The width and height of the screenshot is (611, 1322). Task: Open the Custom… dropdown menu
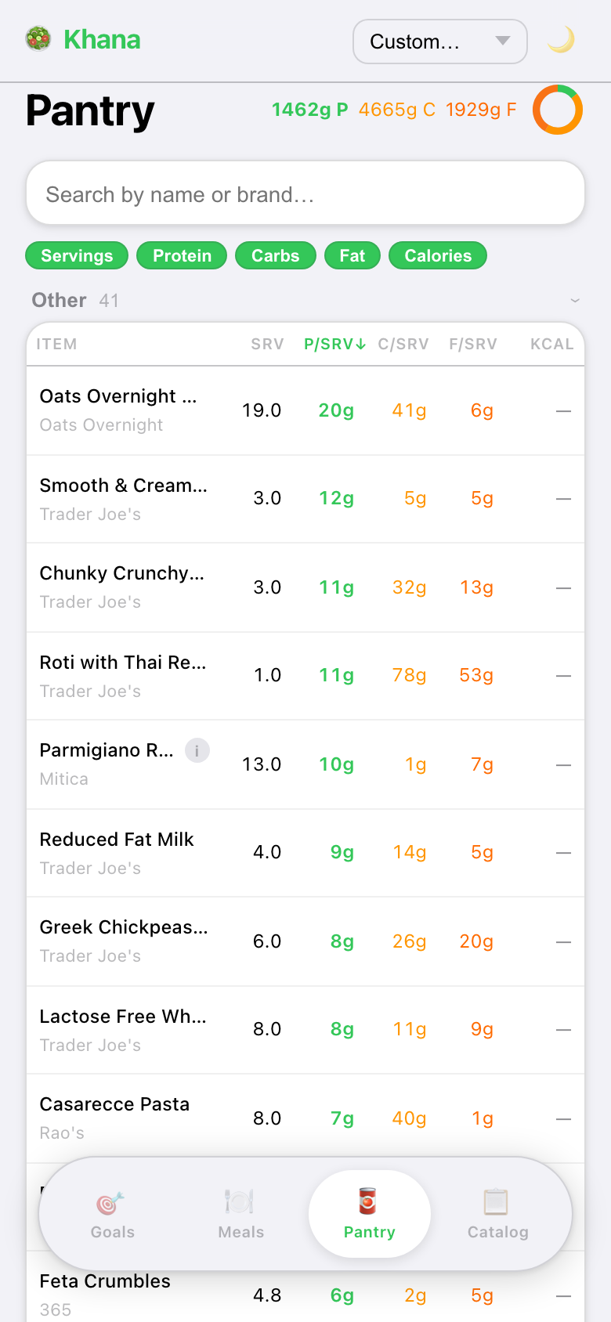click(439, 42)
